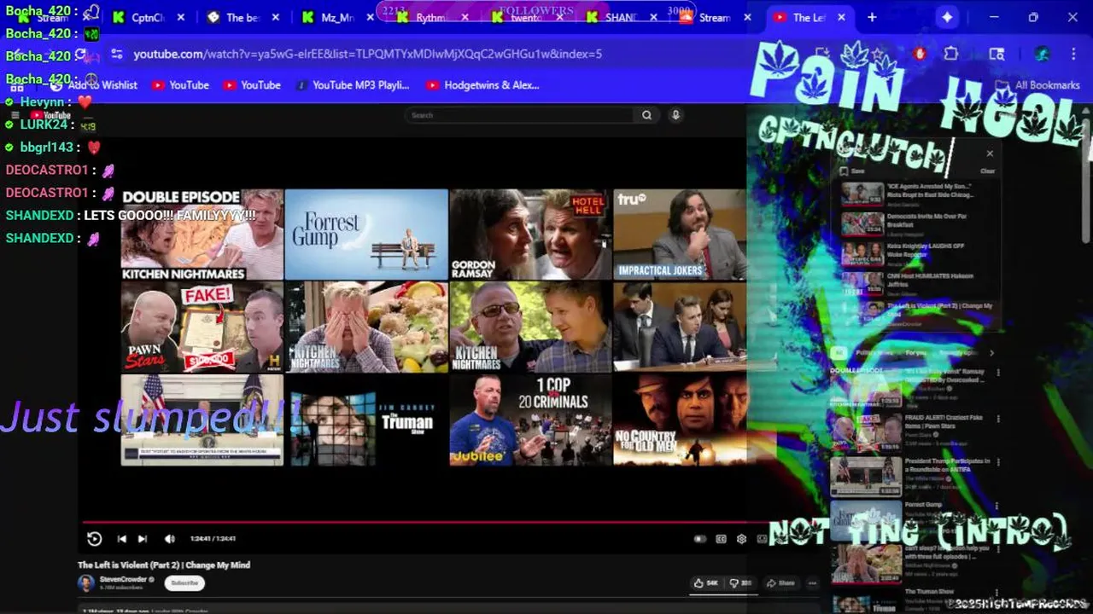Open the Chrome extensions puzzle icon

(951, 53)
